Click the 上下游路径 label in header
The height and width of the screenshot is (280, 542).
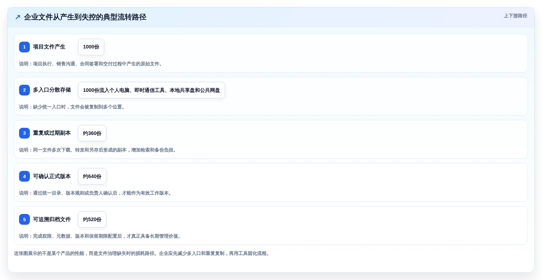(515, 16)
